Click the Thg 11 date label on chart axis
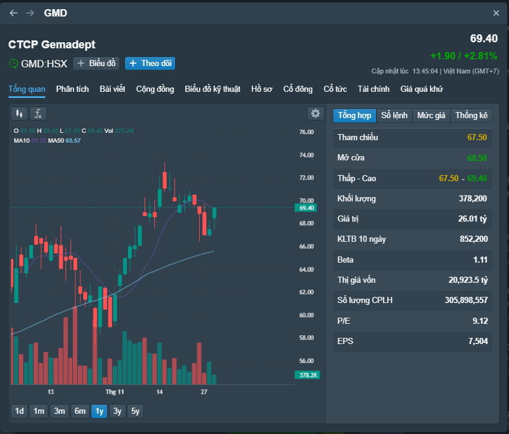The height and width of the screenshot is (434, 509). click(115, 392)
